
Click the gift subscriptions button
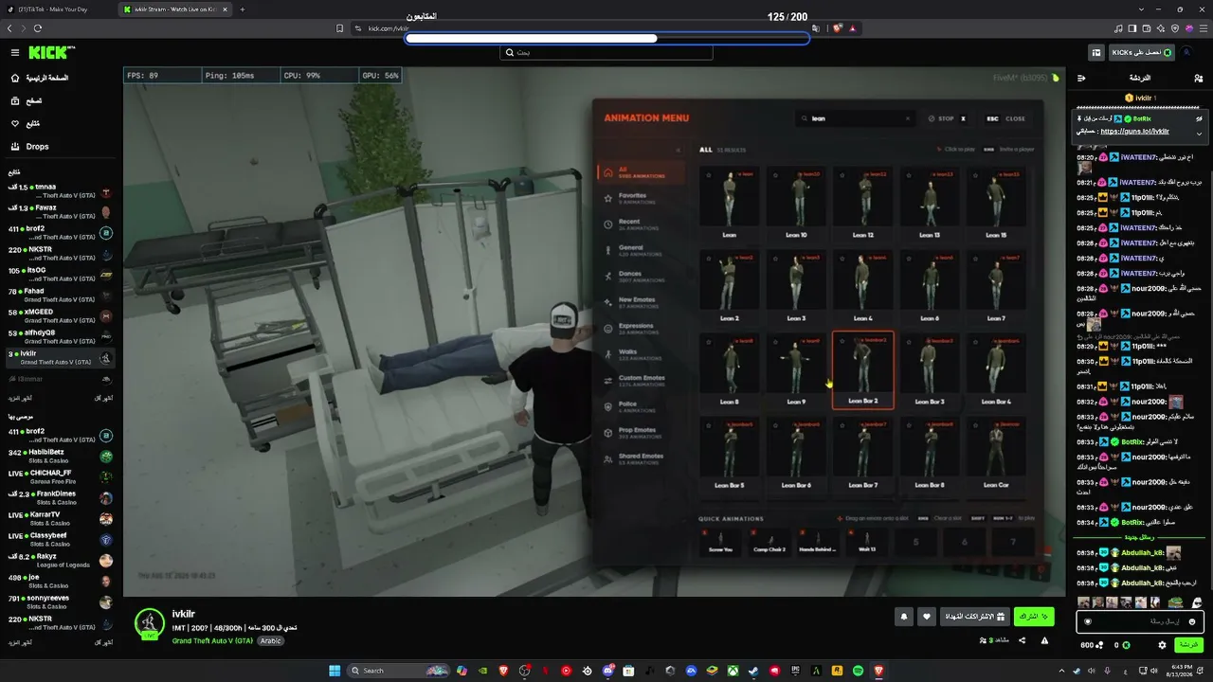(x=973, y=617)
